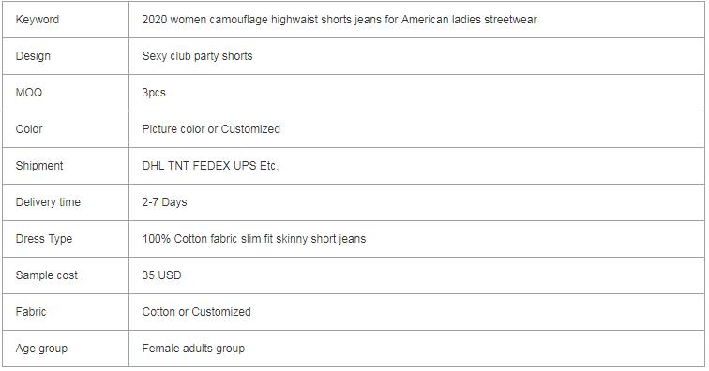Click the Design row label
Viewport: 709px width, 371px height.
point(33,56)
